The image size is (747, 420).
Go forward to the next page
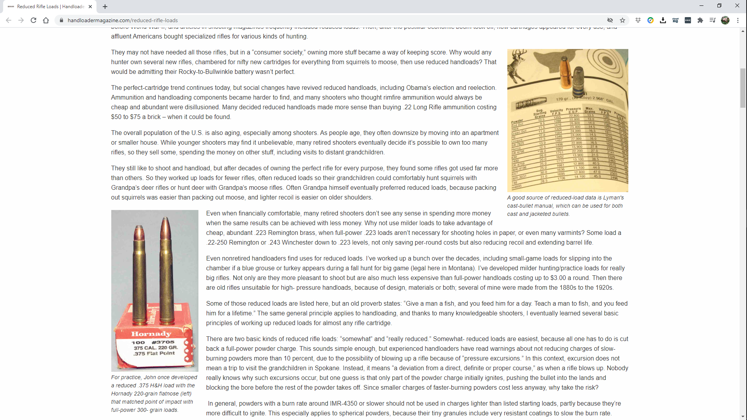point(21,20)
